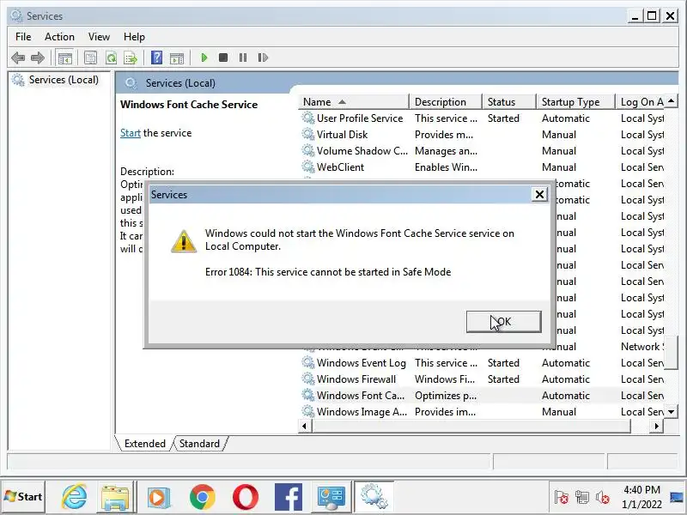Click the Start the service link
687x515 pixels.
click(131, 133)
